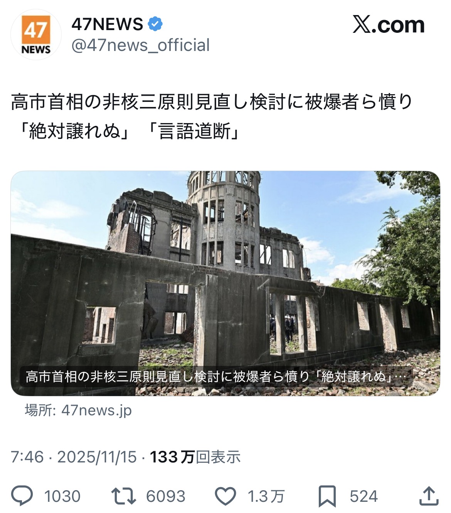Screen dimensions: 451x513
Task: View the 6093 reposts count
Action: point(166,496)
